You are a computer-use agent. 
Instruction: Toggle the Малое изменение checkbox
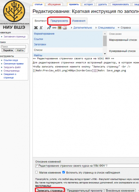point(37,172)
